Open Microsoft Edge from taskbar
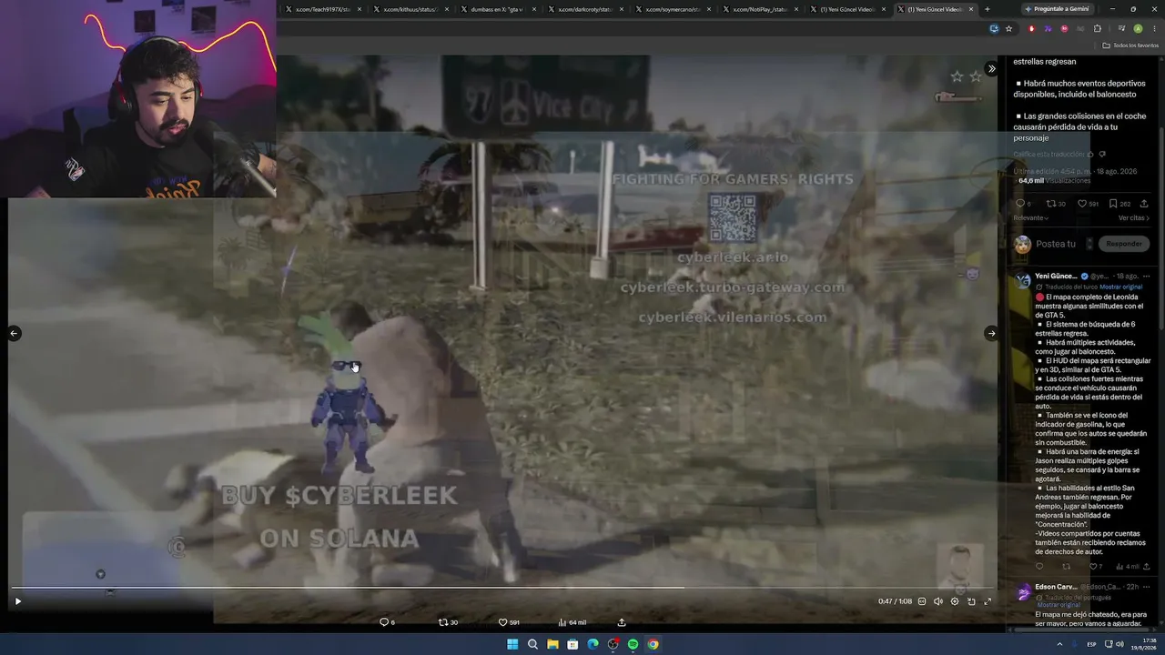Viewport: 1165px width, 655px height. 593,644
